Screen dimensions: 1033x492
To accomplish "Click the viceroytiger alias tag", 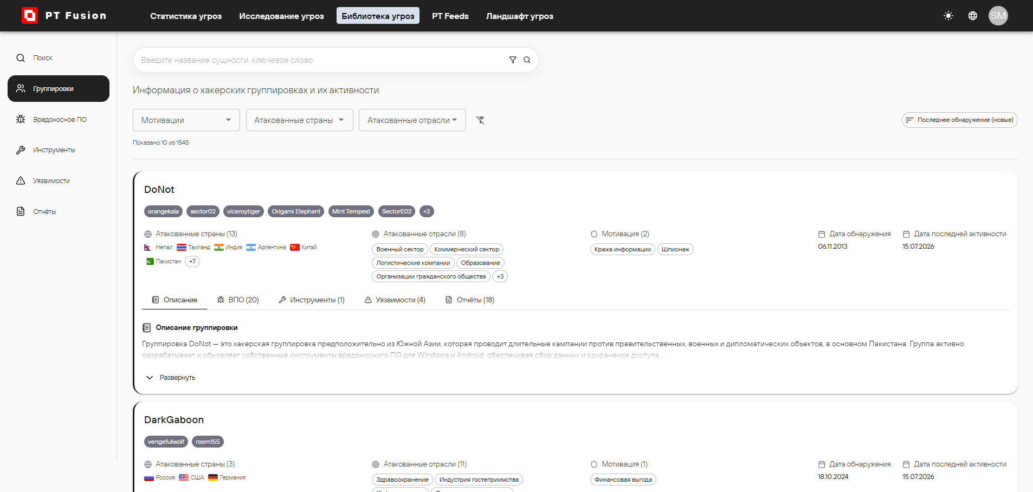I will point(243,211).
